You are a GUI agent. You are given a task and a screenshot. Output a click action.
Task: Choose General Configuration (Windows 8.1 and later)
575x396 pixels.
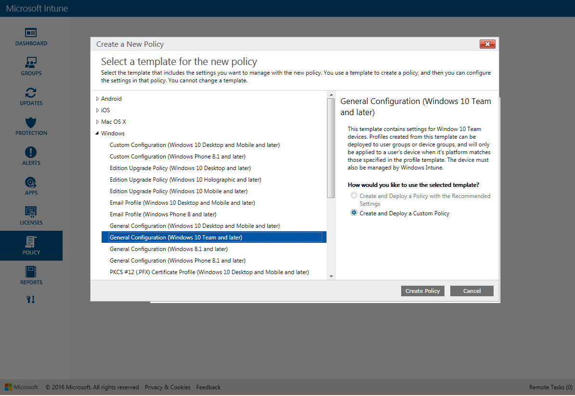pyautogui.click(x=169, y=249)
